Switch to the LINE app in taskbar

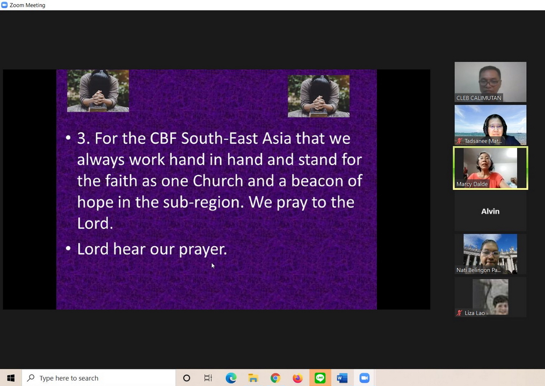tap(320, 378)
